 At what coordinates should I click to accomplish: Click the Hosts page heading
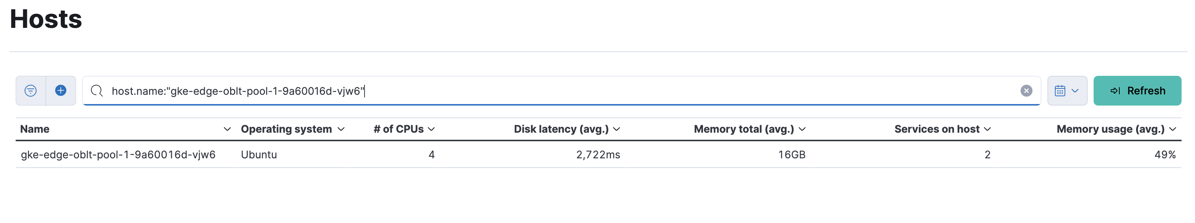[x=45, y=19]
